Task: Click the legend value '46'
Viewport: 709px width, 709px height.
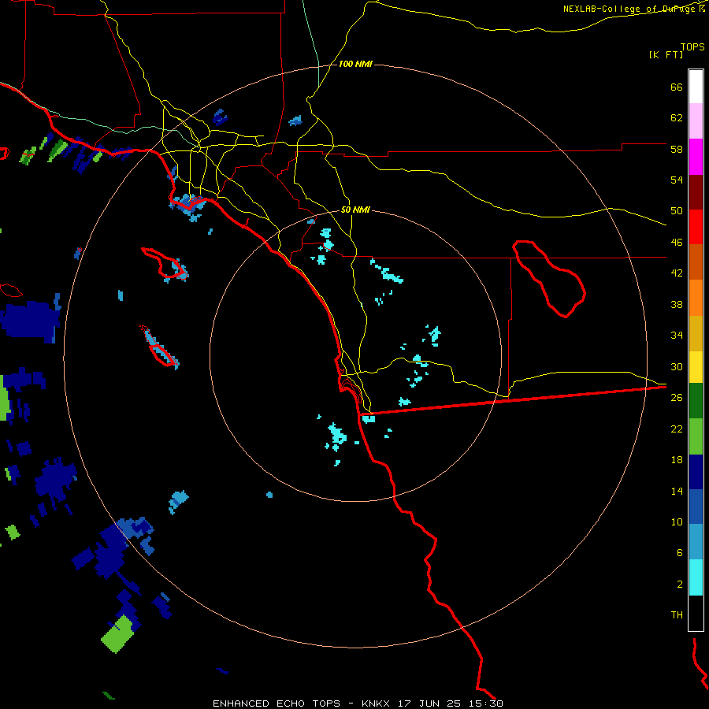Action: 677,242
